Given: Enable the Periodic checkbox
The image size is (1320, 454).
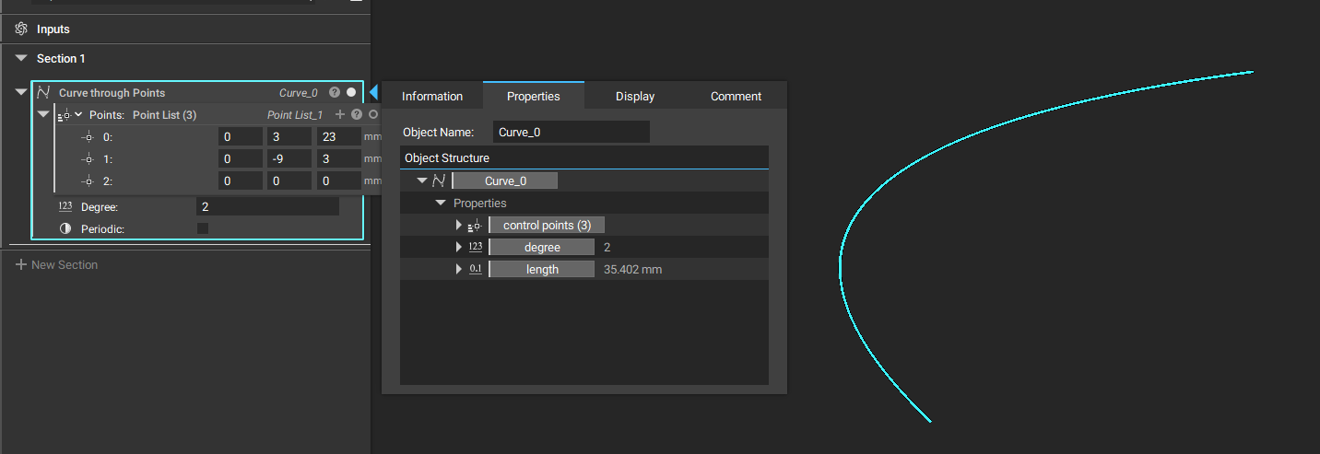Looking at the screenshot, I should [x=203, y=228].
